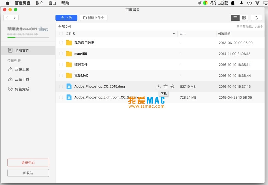Sort files by 修改时间 column
Viewport: 268px width, 185px height.
pyautogui.click(x=224, y=34)
